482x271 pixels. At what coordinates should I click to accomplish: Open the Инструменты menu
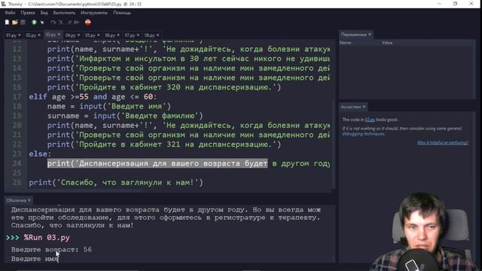94,13
